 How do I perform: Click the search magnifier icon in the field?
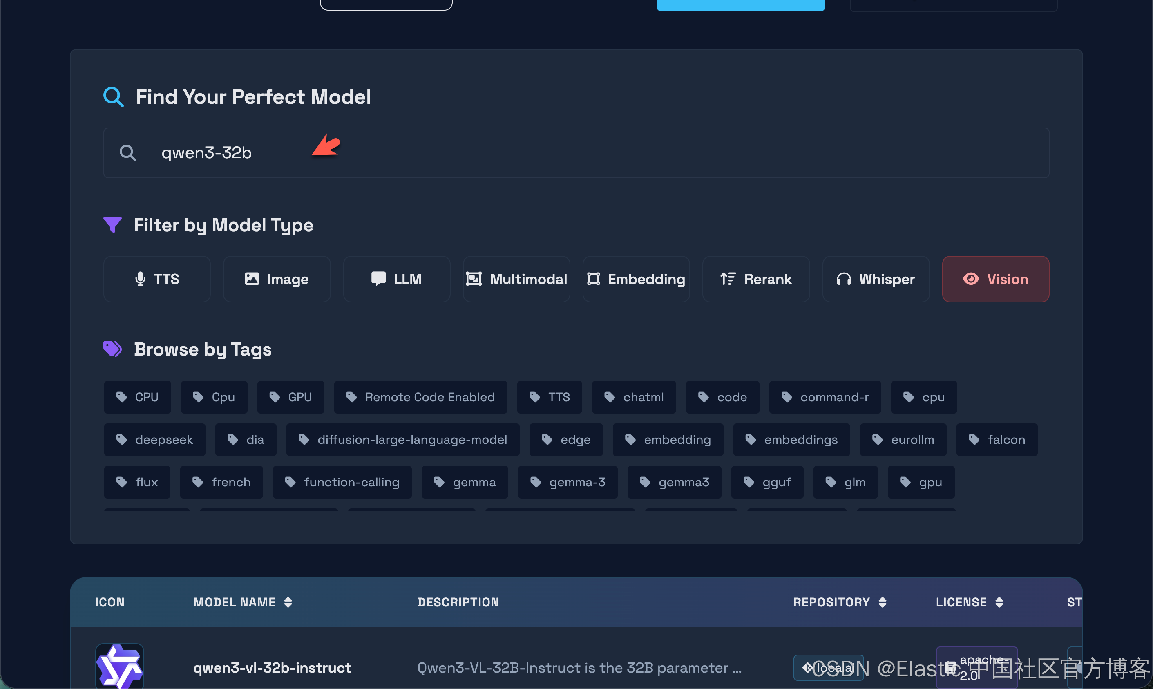pyautogui.click(x=127, y=153)
